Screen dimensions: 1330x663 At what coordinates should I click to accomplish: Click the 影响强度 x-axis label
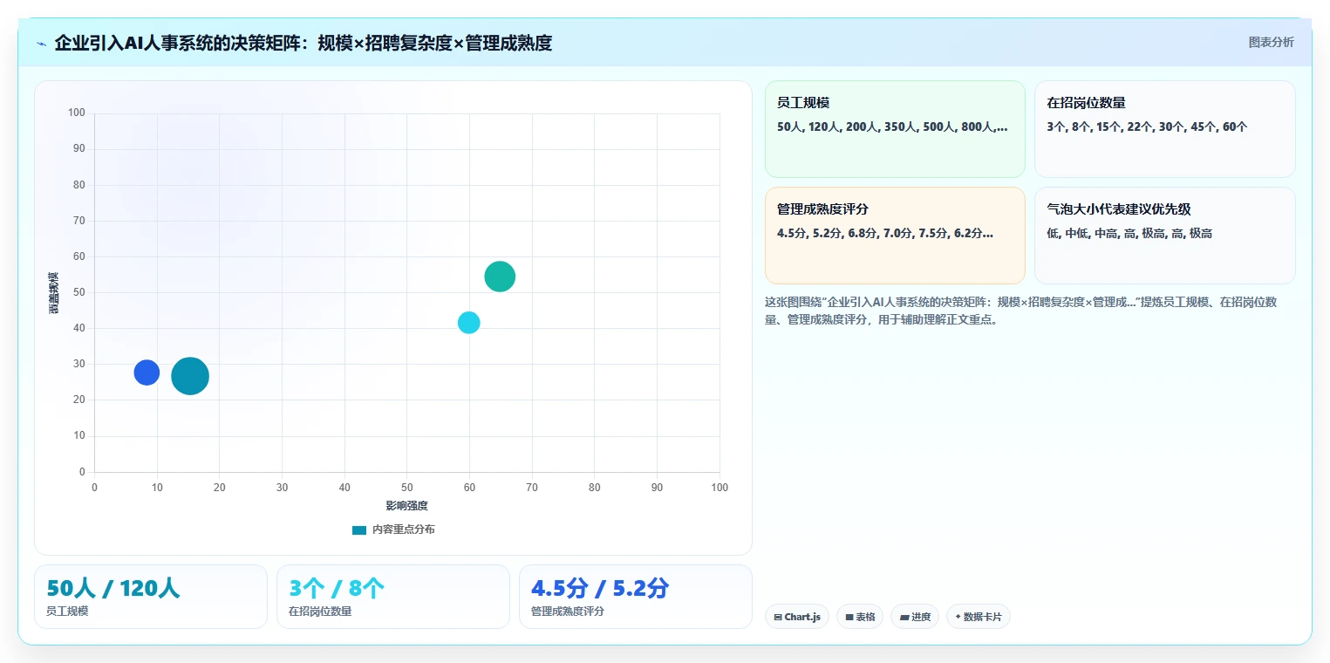coord(407,505)
